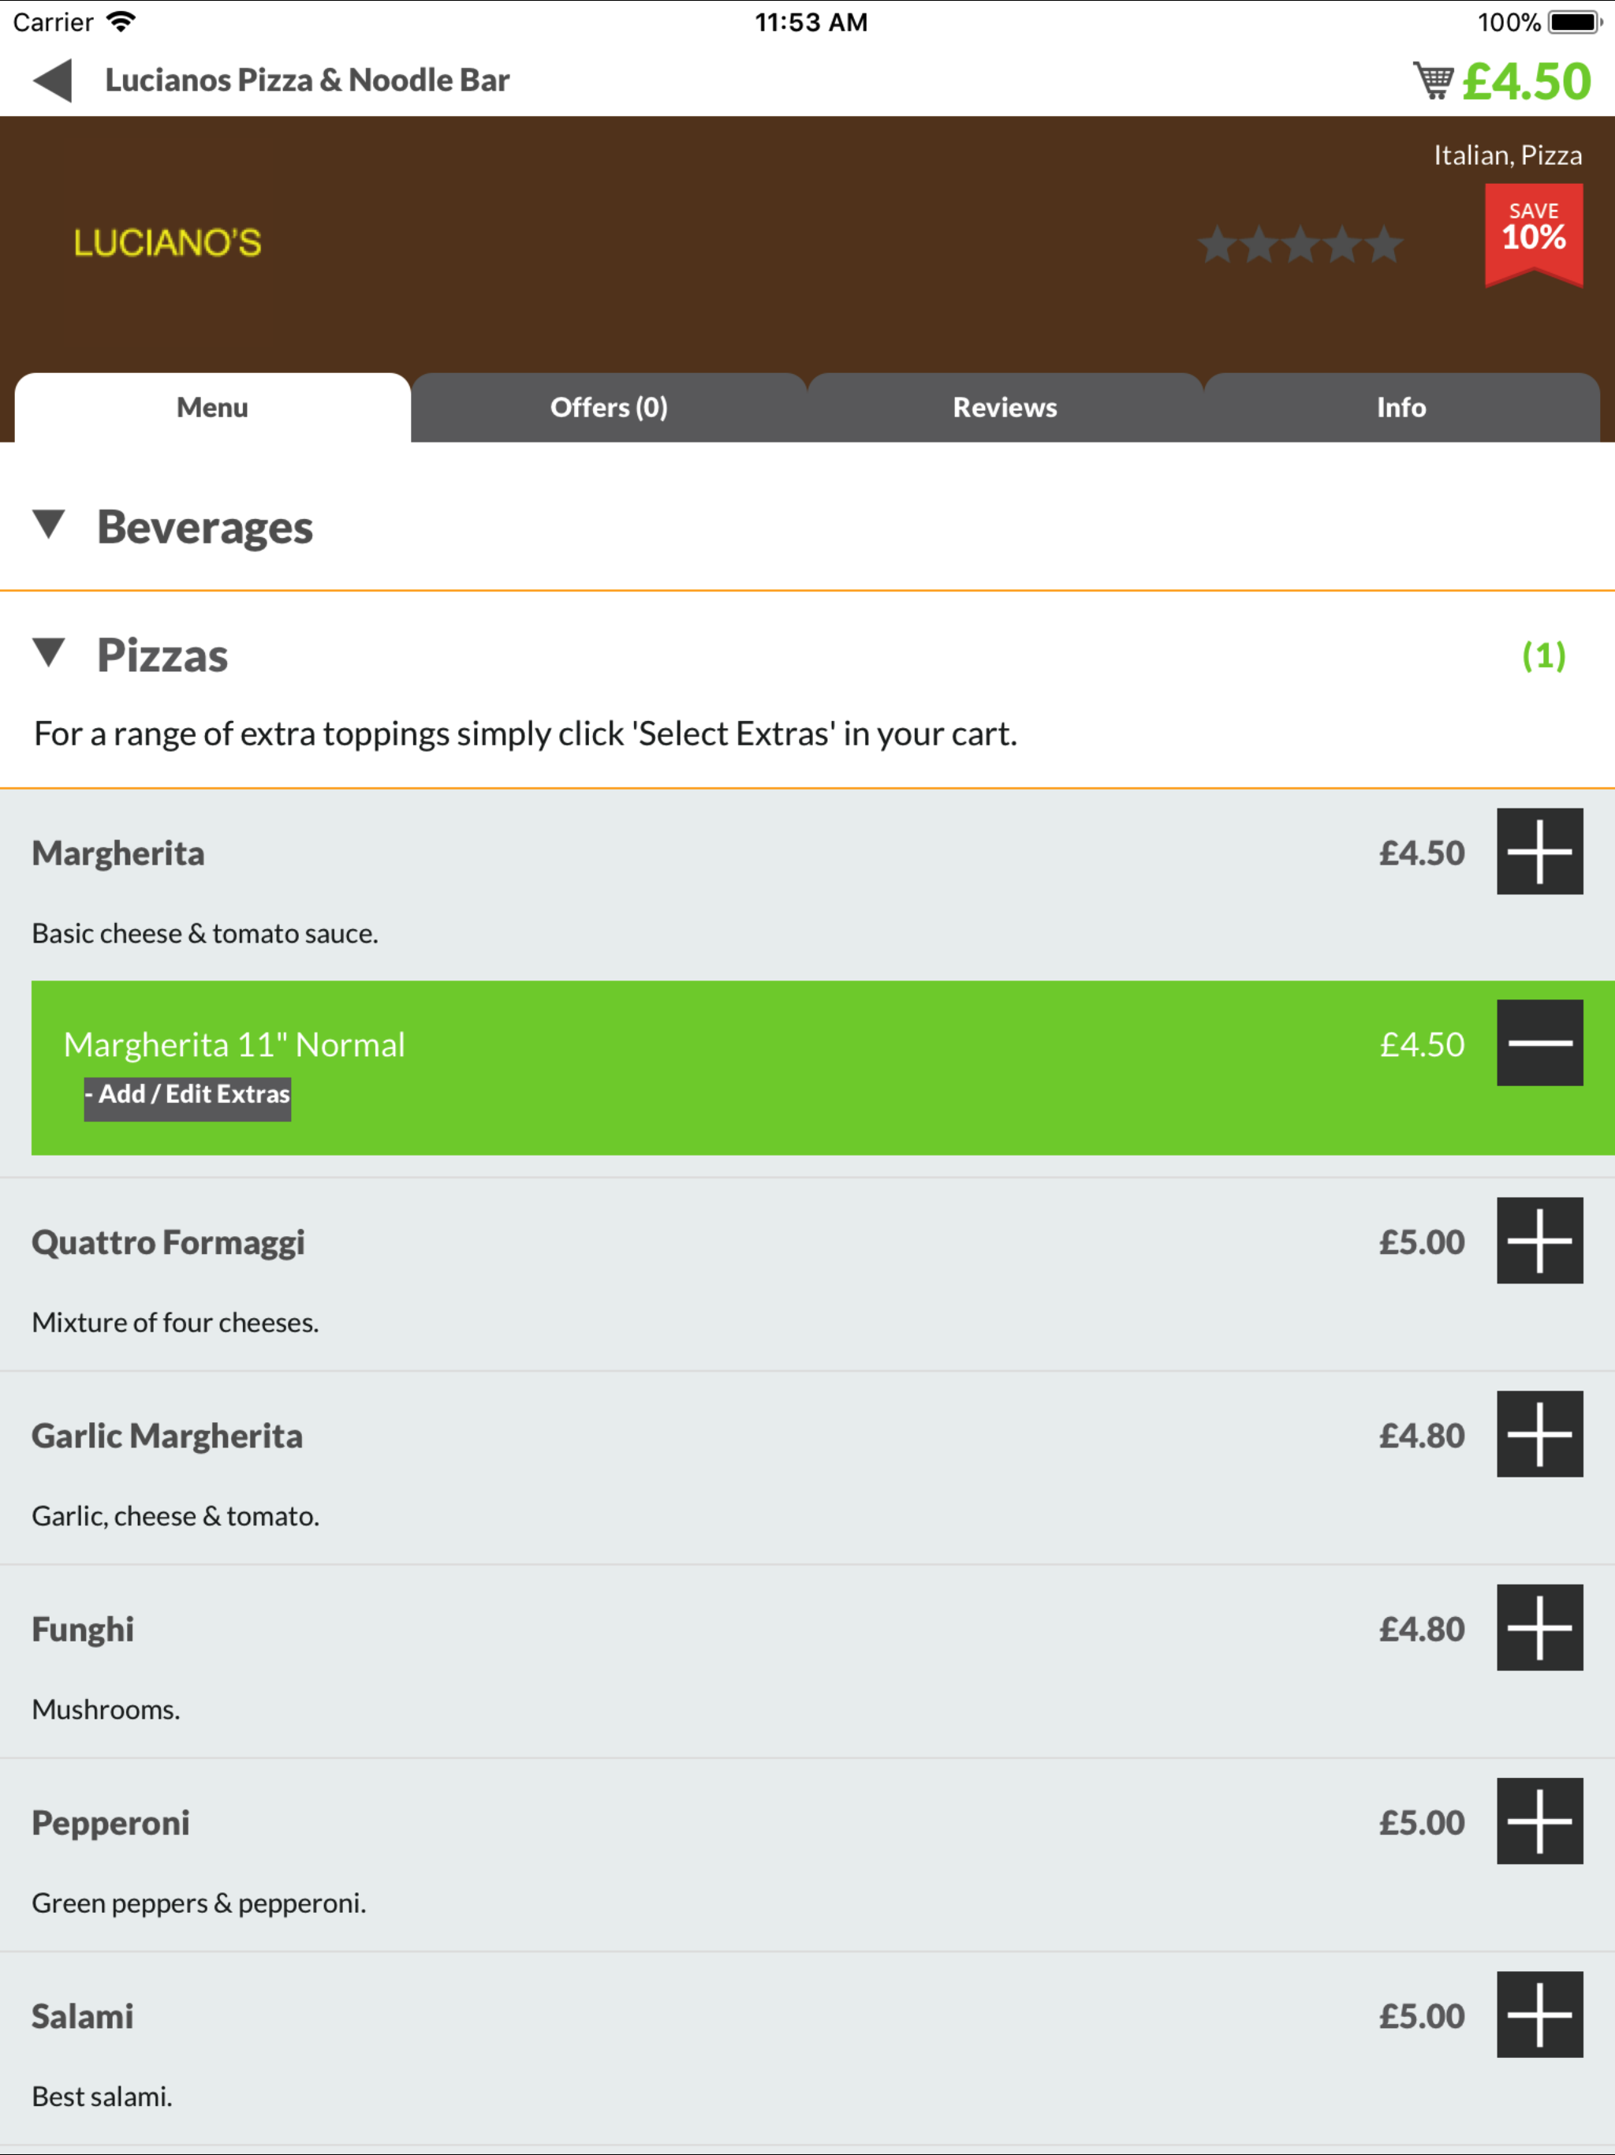Click the Save 10% ribbon badge

click(x=1533, y=235)
